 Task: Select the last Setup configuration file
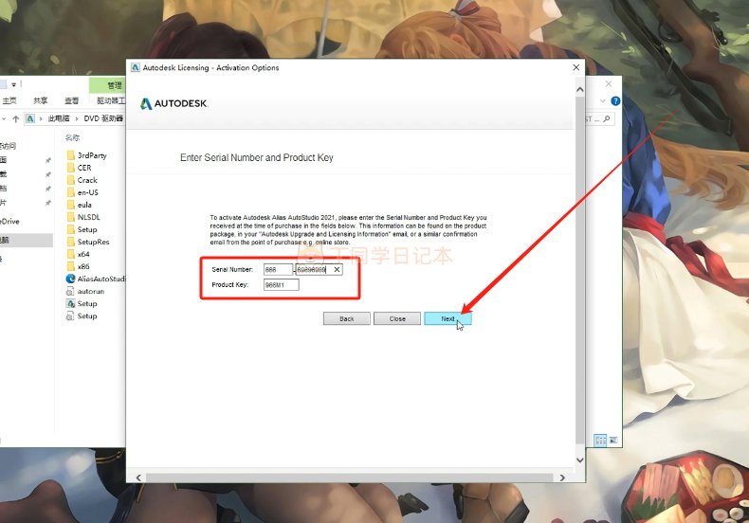pos(82,316)
